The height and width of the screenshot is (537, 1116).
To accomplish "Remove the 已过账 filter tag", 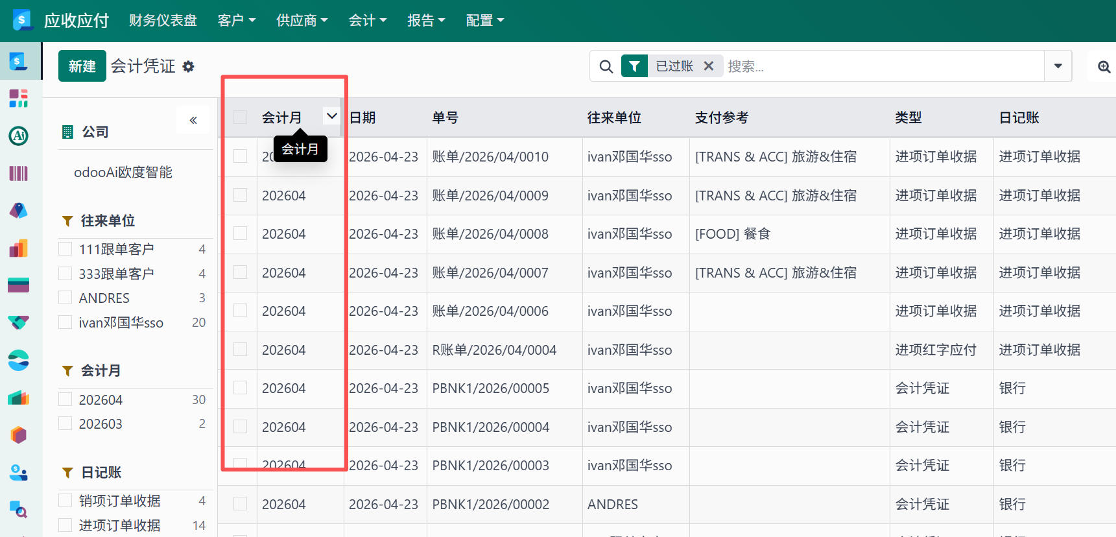I will pos(709,66).
